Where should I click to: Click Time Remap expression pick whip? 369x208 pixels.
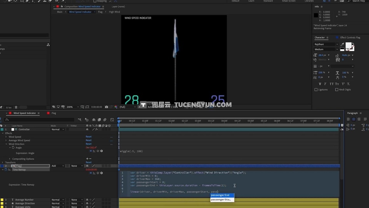(x=98, y=173)
